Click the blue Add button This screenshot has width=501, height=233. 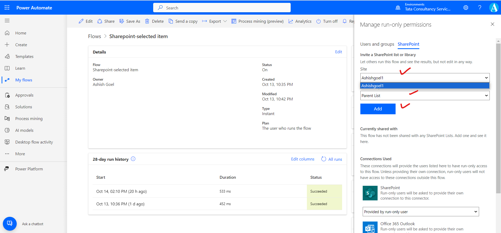click(378, 109)
